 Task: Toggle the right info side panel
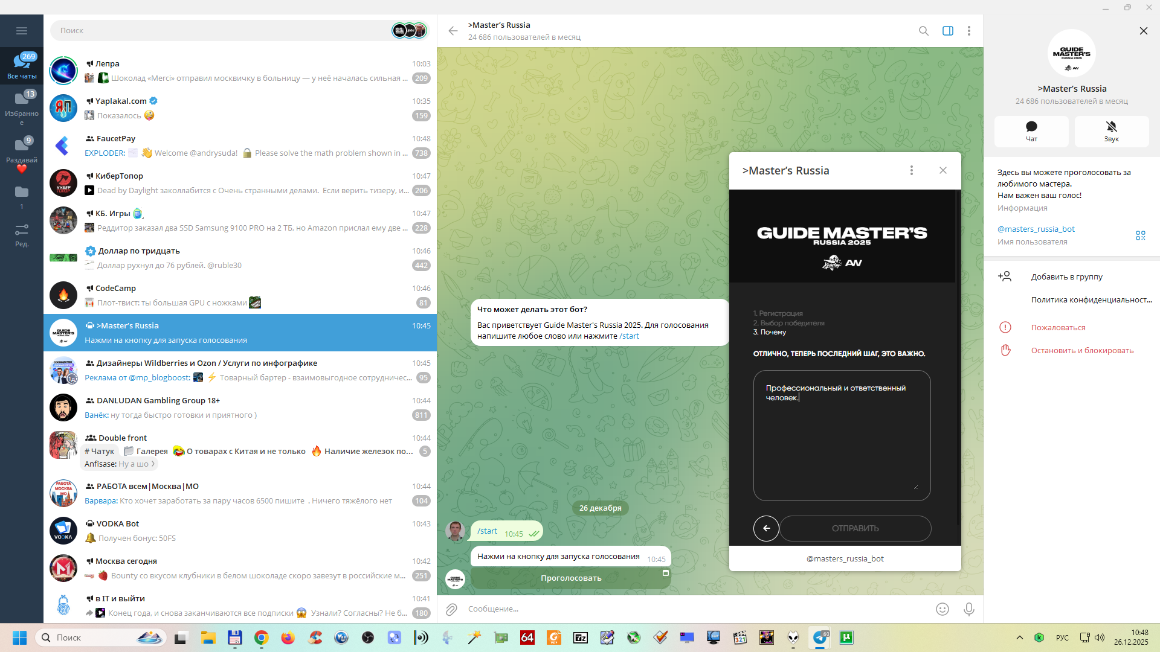pyautogui.click(x=947, y=31)
